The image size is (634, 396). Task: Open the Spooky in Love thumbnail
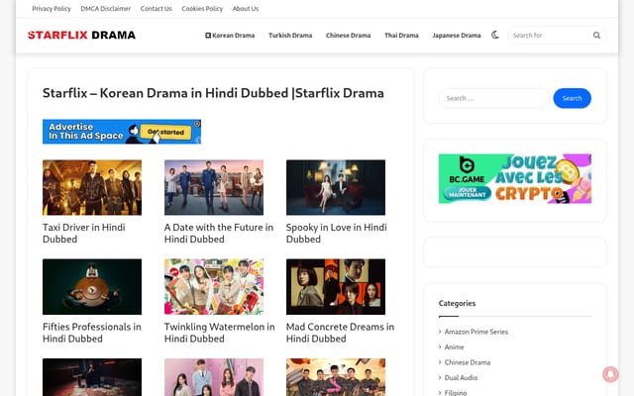pos(336,187)
